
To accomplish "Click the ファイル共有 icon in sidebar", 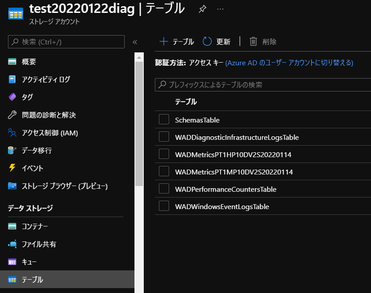I will [12, 244].
